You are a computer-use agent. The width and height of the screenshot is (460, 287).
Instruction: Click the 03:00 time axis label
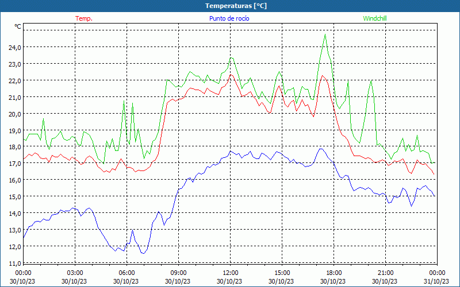pyautogui.click(x=75, y=273)
